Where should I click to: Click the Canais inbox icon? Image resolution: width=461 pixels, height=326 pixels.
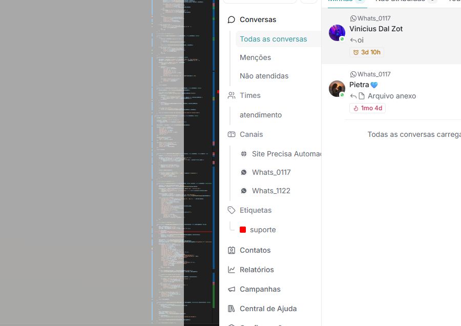pyautogui.click(x=232, y=134)
